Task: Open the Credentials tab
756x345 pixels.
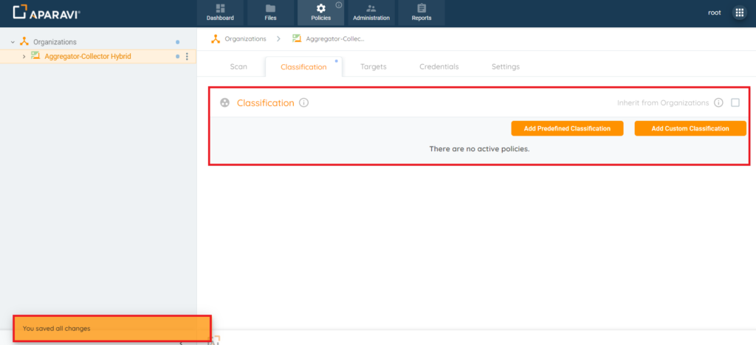Action: point(439,67)
